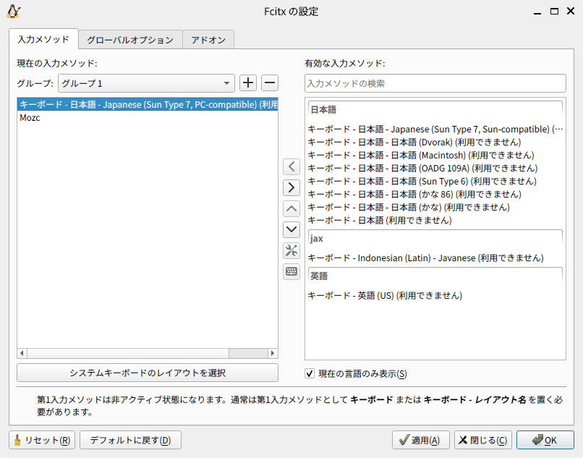Click the scrollbar left arrow in the current methods list
The width and height of the screenshot is (583, 458).
point(22,352)
